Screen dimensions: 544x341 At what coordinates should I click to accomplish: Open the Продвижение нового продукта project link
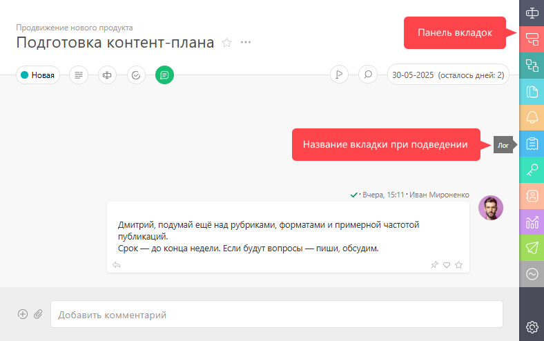click(75, 28)
